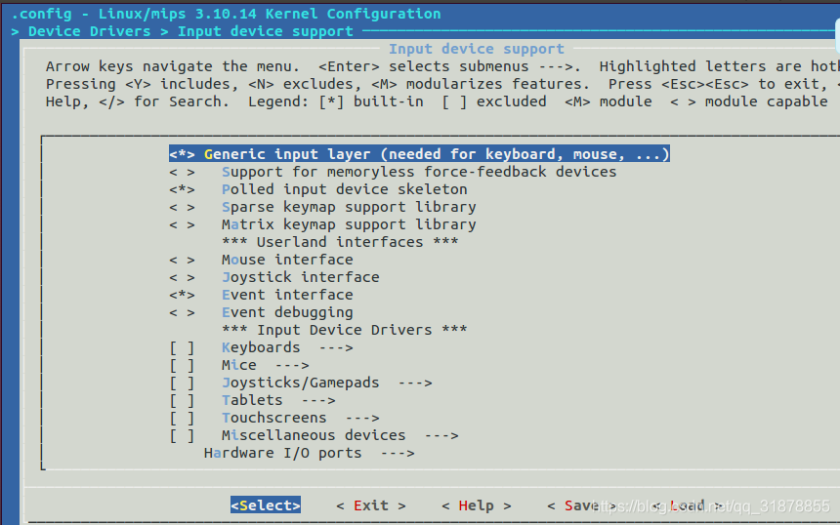Screen dimensions: 840x525
Task: Select the Generic input layer entry
Action: tap(419, 154)
